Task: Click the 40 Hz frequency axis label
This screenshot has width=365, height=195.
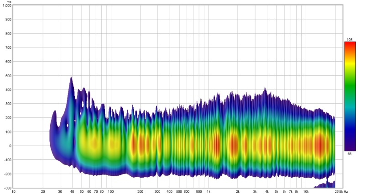Action: [x=73, y=192]
